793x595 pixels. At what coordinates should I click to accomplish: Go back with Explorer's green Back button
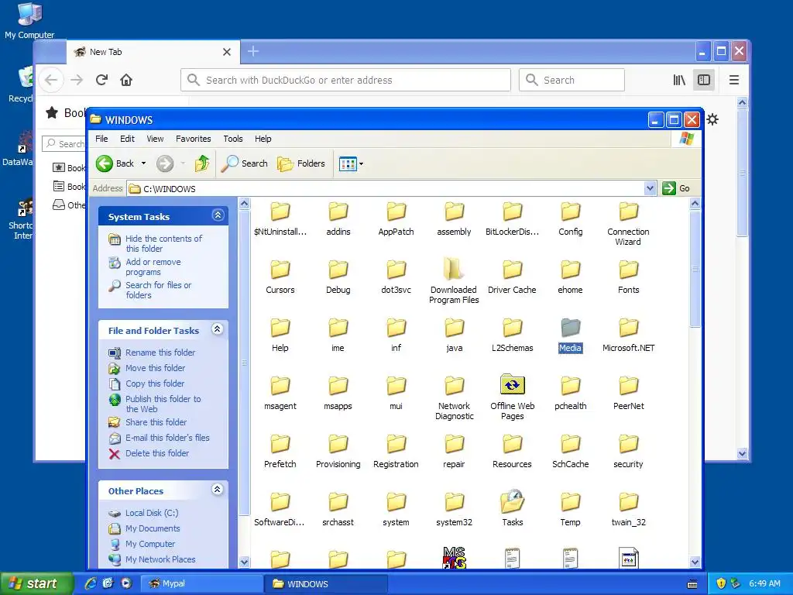[x=116, y=163]
